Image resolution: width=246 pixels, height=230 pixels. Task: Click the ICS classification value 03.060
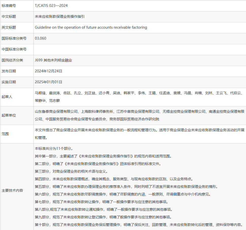point(41,38)
